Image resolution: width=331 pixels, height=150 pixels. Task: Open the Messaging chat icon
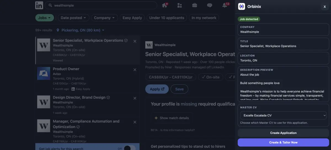[x=210, y=5]
